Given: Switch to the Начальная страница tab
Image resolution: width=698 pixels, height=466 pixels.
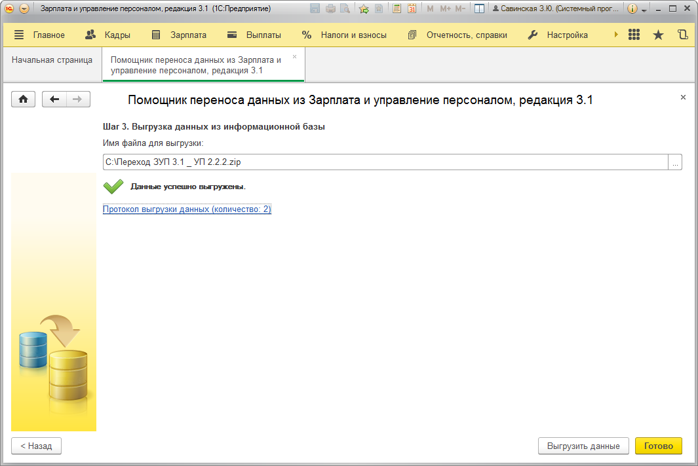Looking at the screenshot, I should coord(52,60).
